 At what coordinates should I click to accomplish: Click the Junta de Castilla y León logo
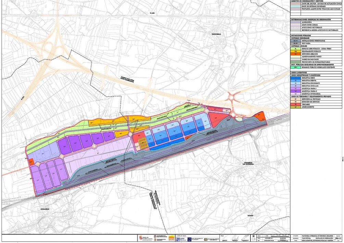(145, 238)
